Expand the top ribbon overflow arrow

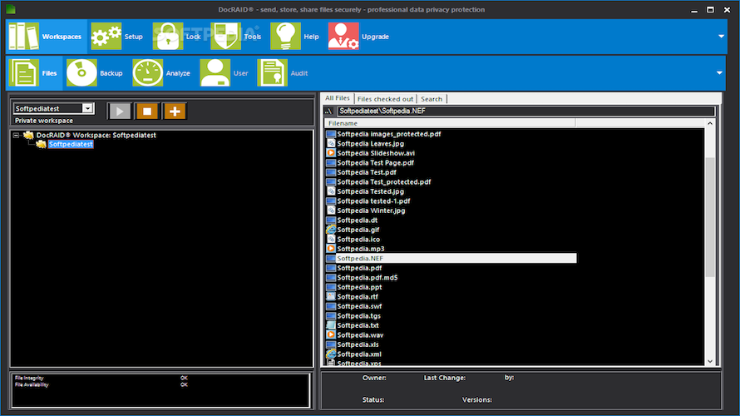[721, 37]
